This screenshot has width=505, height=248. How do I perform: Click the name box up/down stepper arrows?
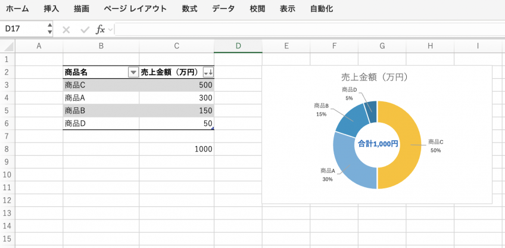49,29
